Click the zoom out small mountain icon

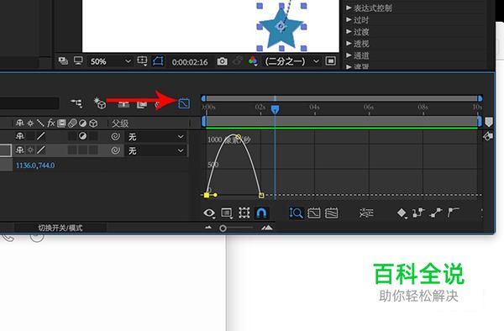pos(208,228)
